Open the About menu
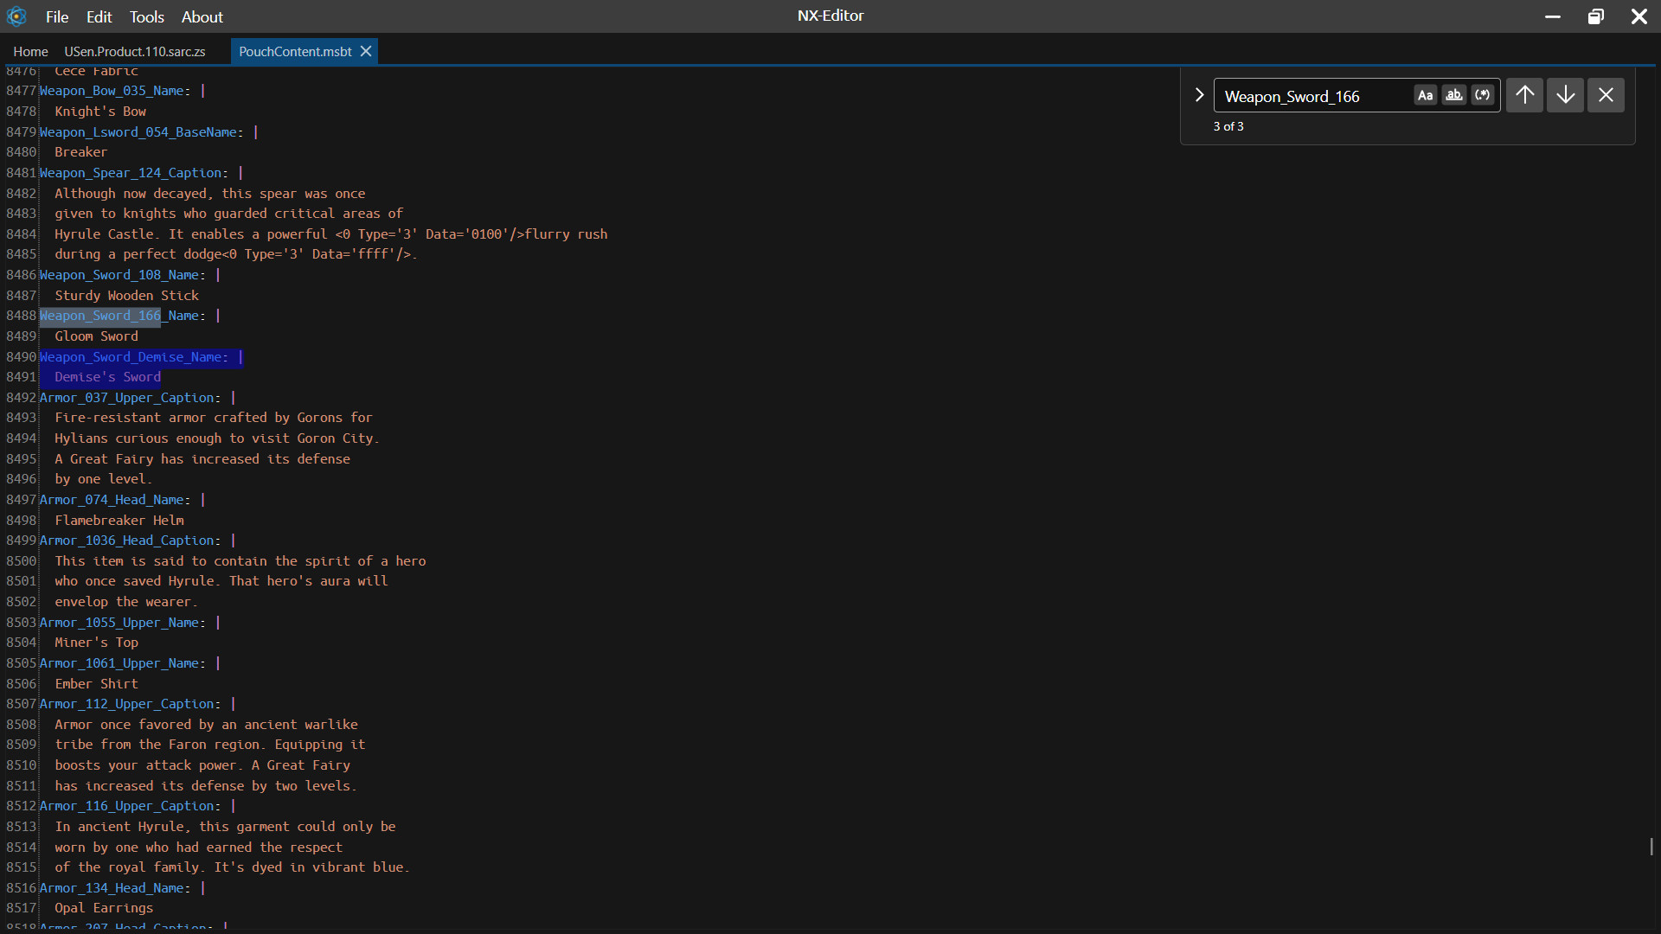 tap(202, 16)
